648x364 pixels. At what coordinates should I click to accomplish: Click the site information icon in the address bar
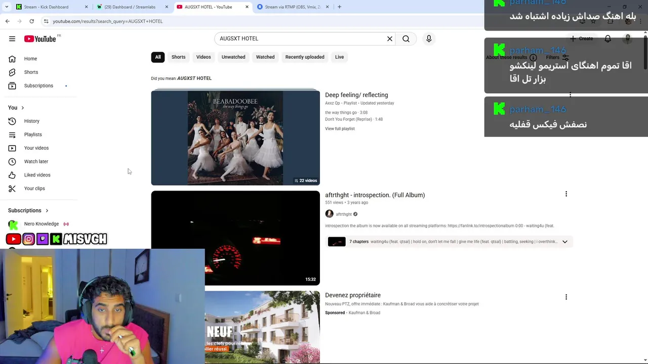[x=46, y=21]
